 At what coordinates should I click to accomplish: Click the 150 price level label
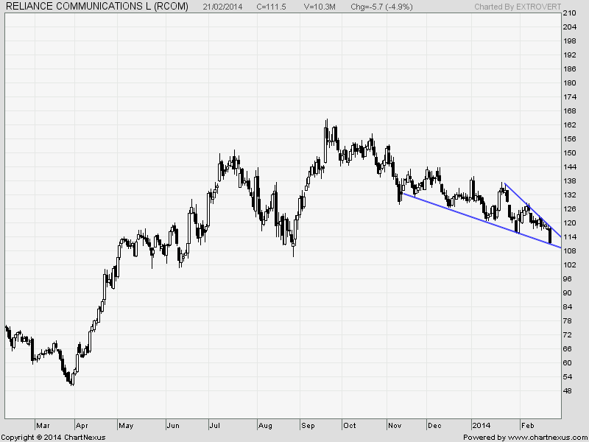[x=570, y=152]
